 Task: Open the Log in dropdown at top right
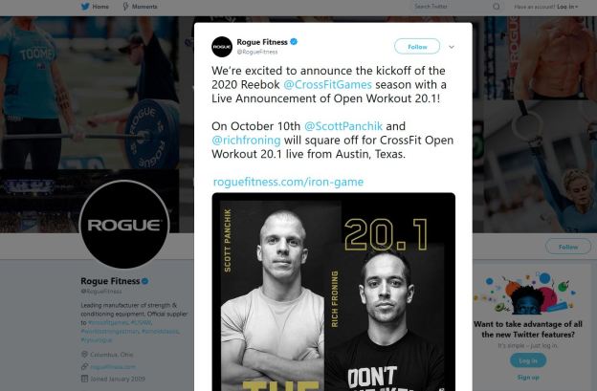(567, 7)
